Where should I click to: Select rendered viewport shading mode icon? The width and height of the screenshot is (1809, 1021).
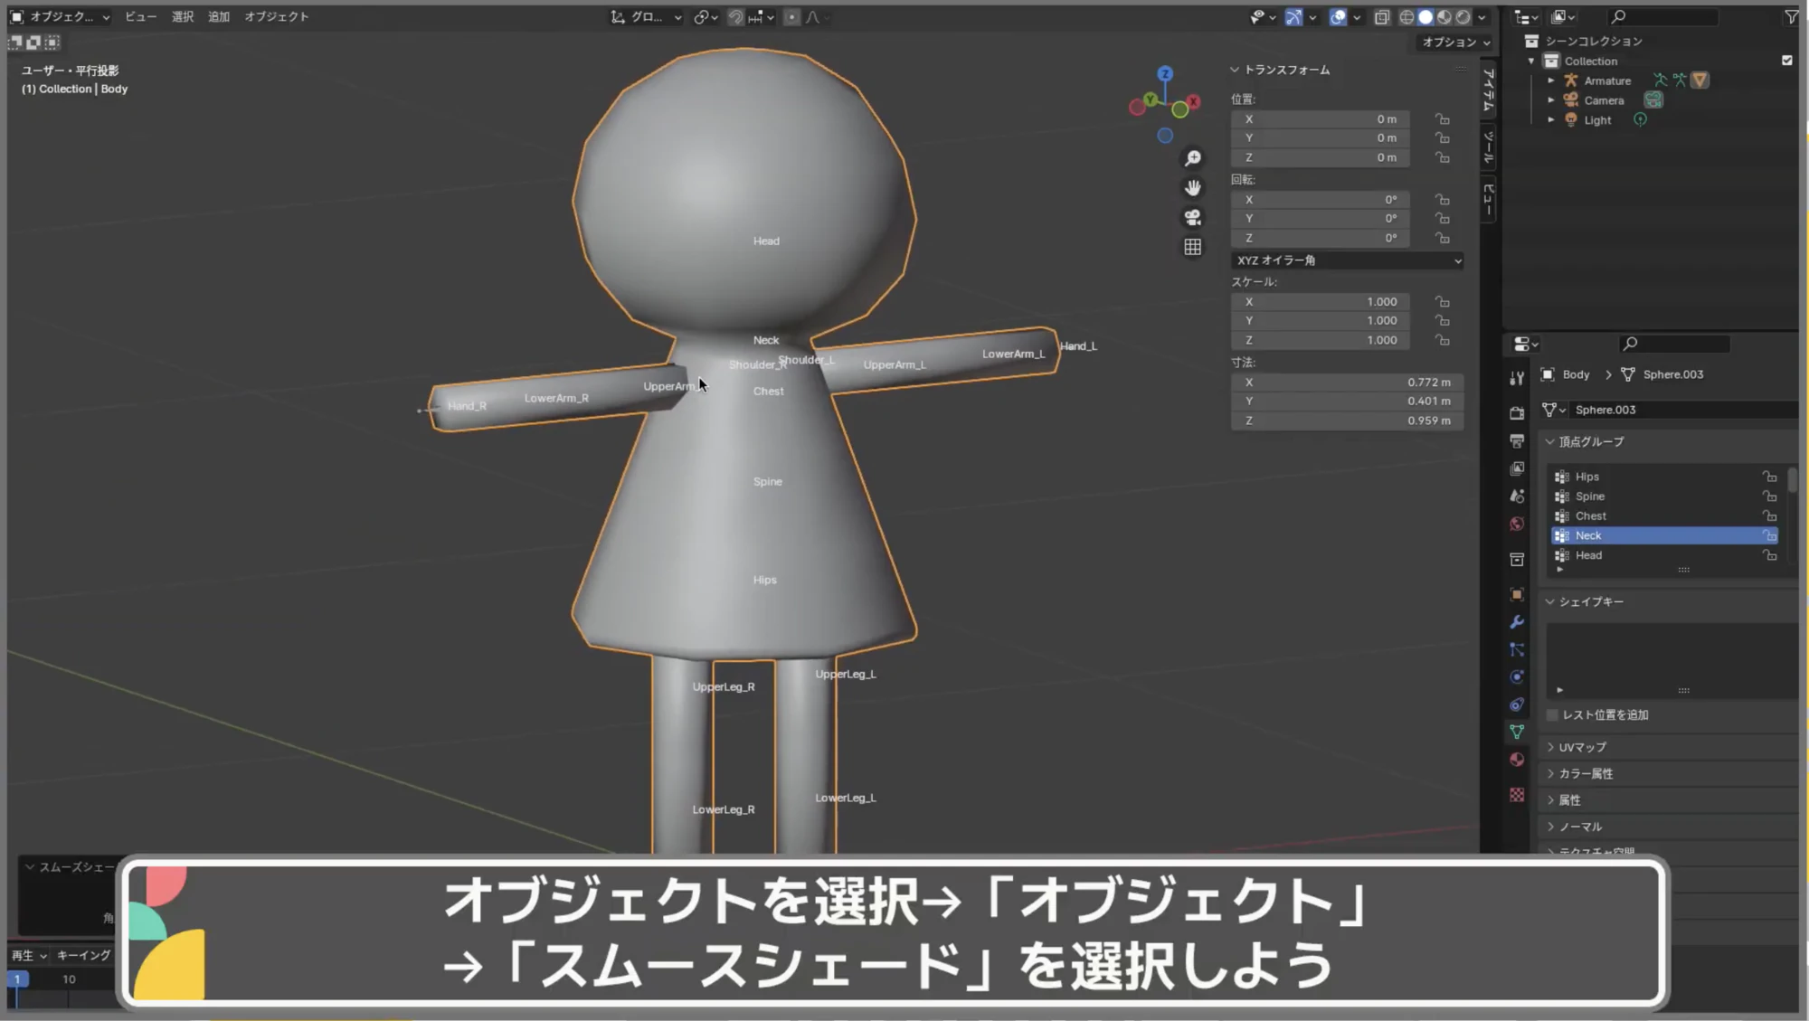(x=1463, y=17)
